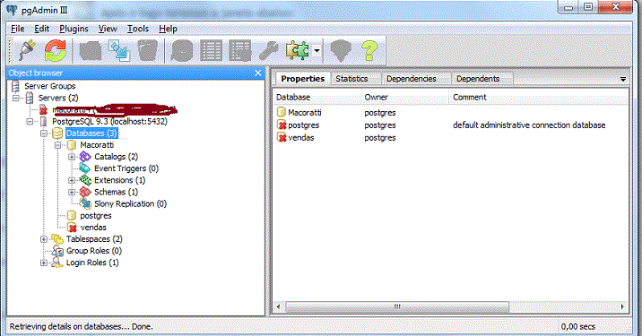Screen dimensions: 642x336
Task: Select the vendas row in the Properties list
Action: click(x=451, y=138)
